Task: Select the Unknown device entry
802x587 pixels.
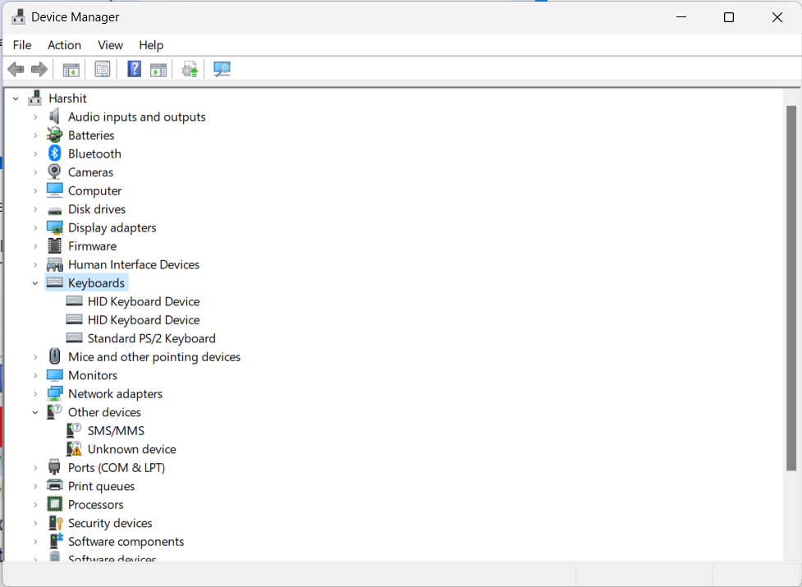Action: point(131,449)
